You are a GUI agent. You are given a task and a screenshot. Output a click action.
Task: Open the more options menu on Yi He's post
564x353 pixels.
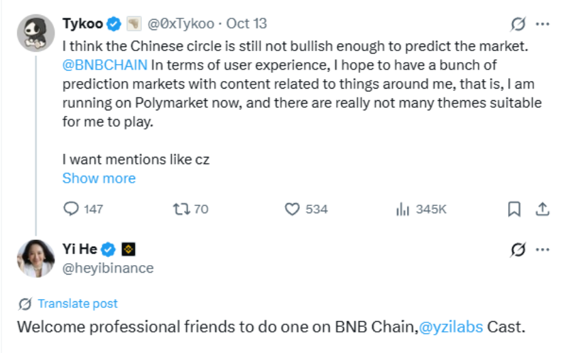tap(543, 250)
